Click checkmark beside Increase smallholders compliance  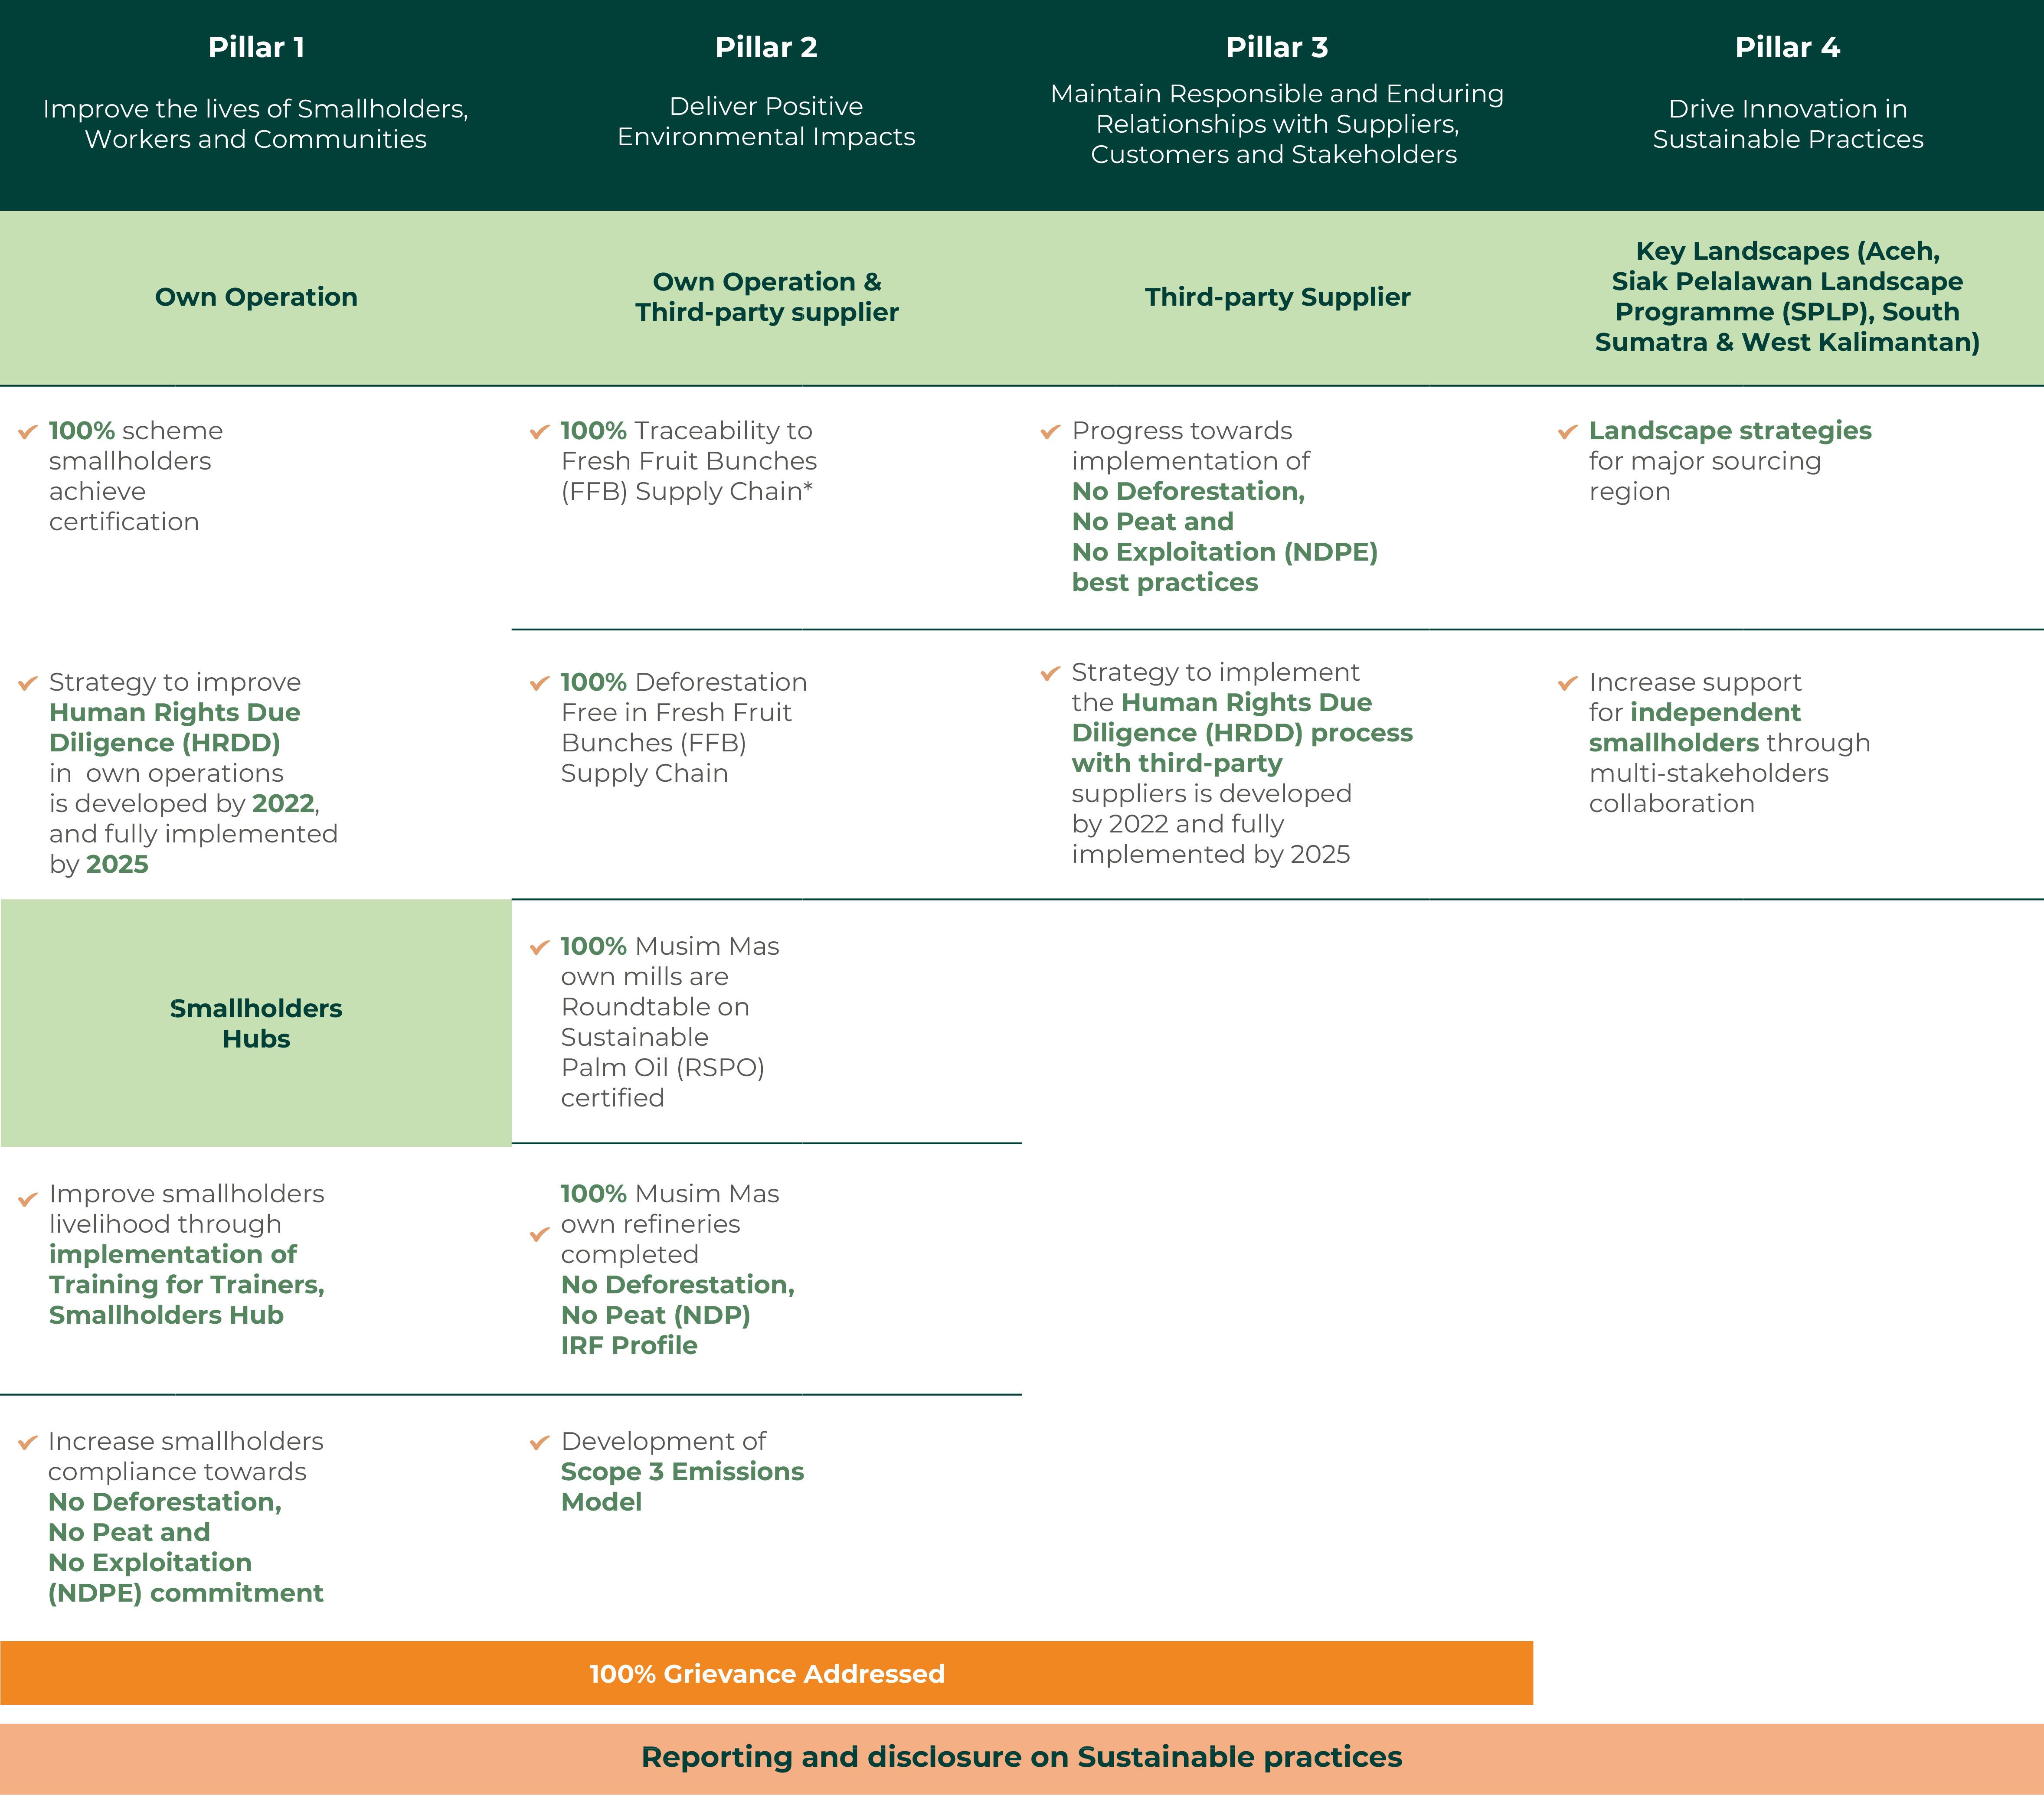(28, 1442)
